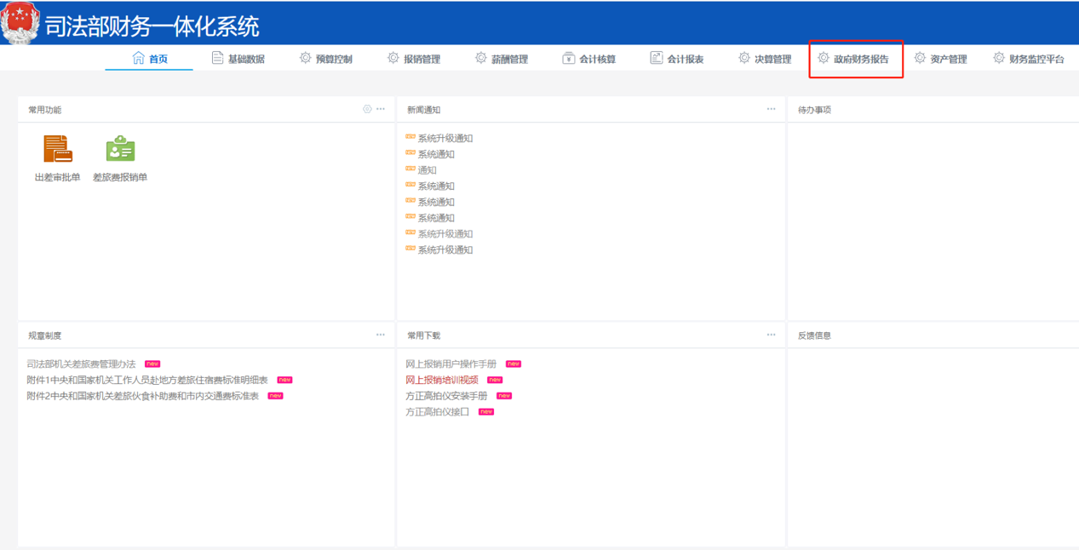Expand the 常用功能 panel more menu

tap(381, 109)
